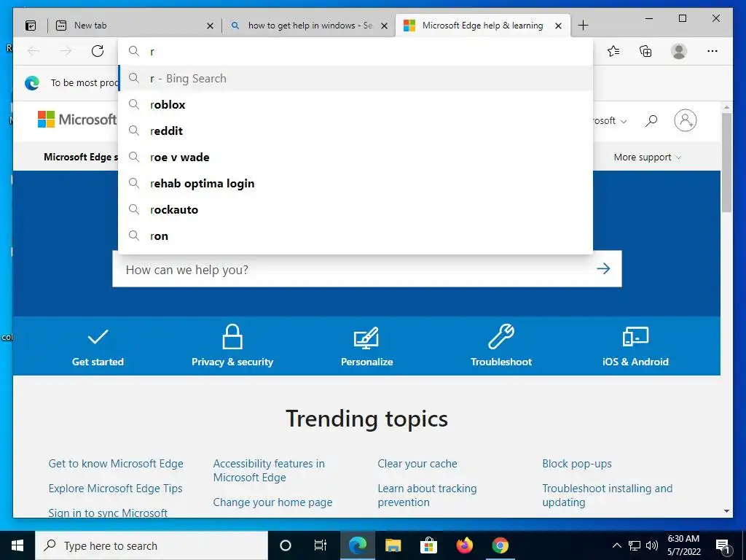Expand the More support dropdown
Viewport: 746px width, 560px height.
click(x=647, y=157)
